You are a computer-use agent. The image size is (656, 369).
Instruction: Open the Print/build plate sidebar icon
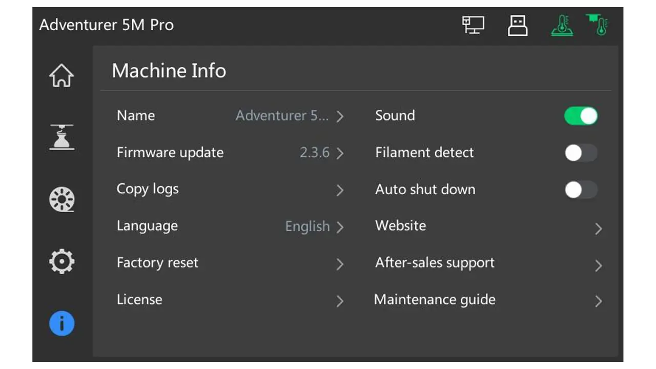pos(61,137)
